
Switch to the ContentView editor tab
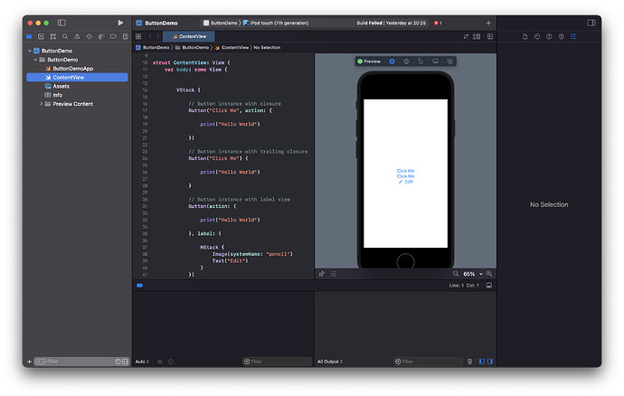[x=189, y=36]
